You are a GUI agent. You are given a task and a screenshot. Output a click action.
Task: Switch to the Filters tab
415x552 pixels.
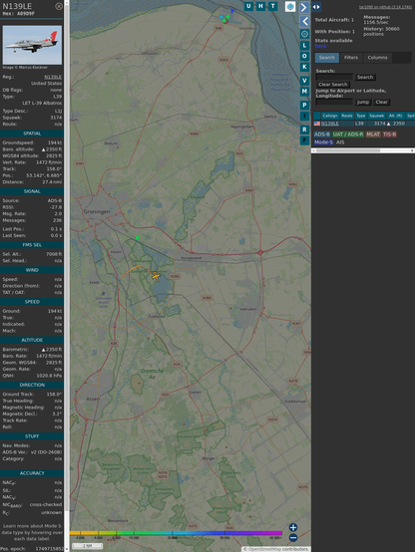coord(351,58)
